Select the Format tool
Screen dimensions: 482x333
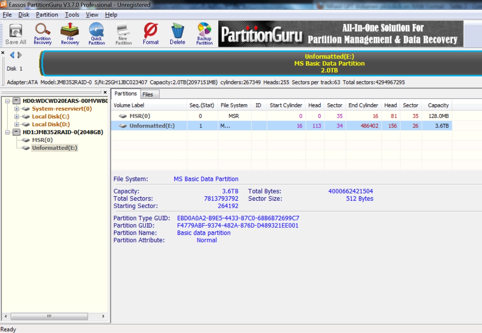[x=151, y=34]
